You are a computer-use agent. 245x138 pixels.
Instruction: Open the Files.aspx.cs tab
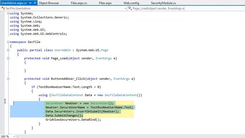(x=79, y=3)
